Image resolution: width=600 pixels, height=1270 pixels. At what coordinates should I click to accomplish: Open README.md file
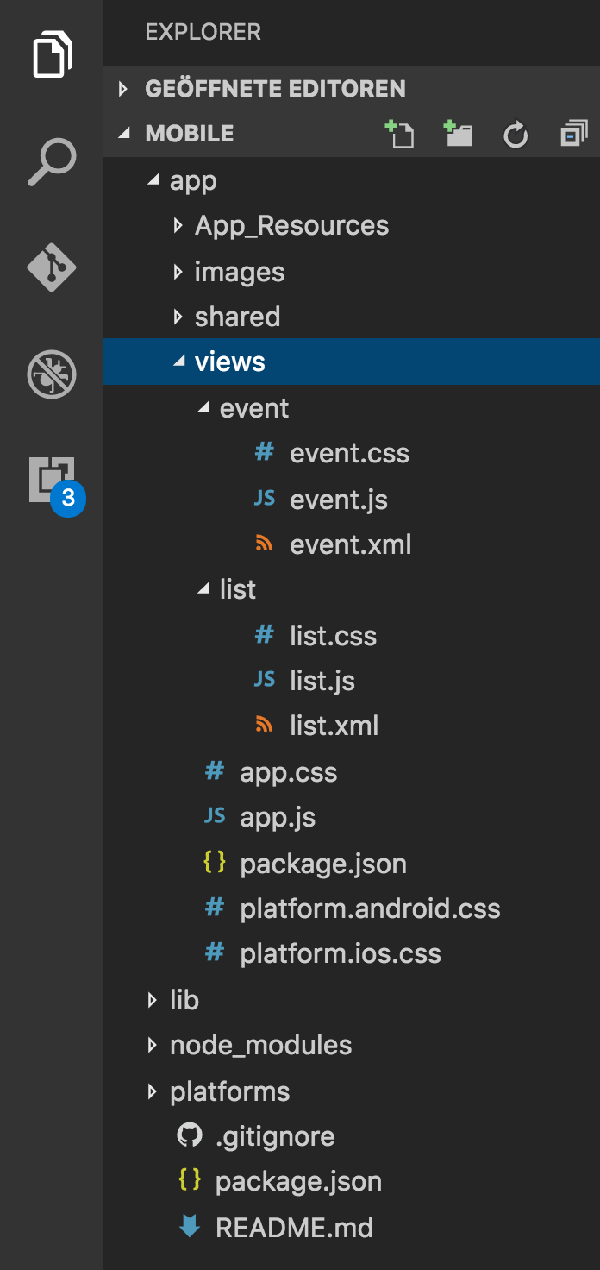[x=294, y=1228]
